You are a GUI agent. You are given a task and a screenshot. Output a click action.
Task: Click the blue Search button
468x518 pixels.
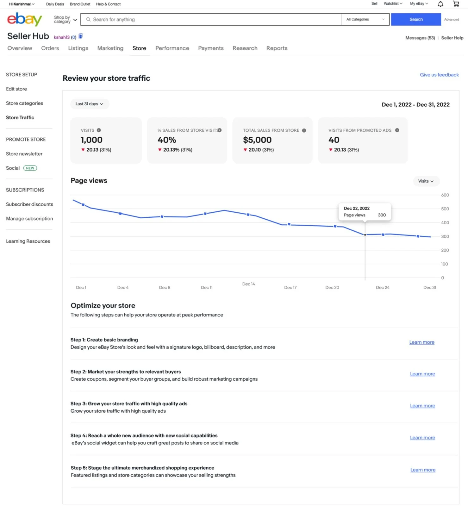pos(416,19)
